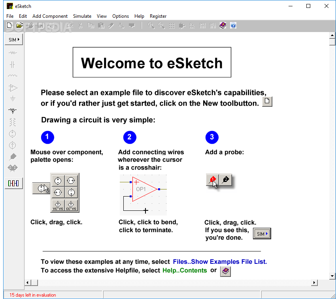The image size is (336, 299).
Task: Click the vertical scrollbar thumb
Action: [332, 42]
